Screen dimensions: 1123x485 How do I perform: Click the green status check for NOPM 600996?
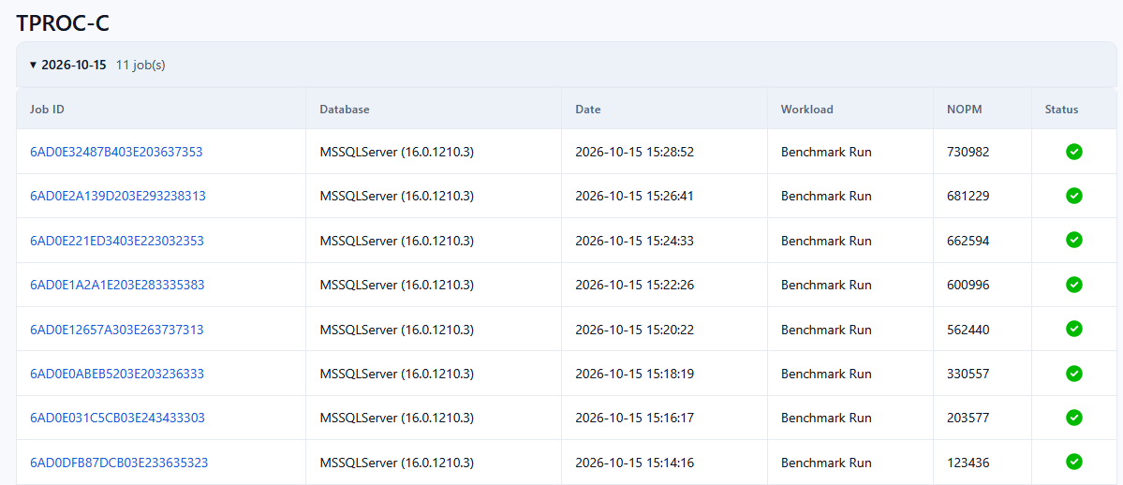pos(1073,285)
